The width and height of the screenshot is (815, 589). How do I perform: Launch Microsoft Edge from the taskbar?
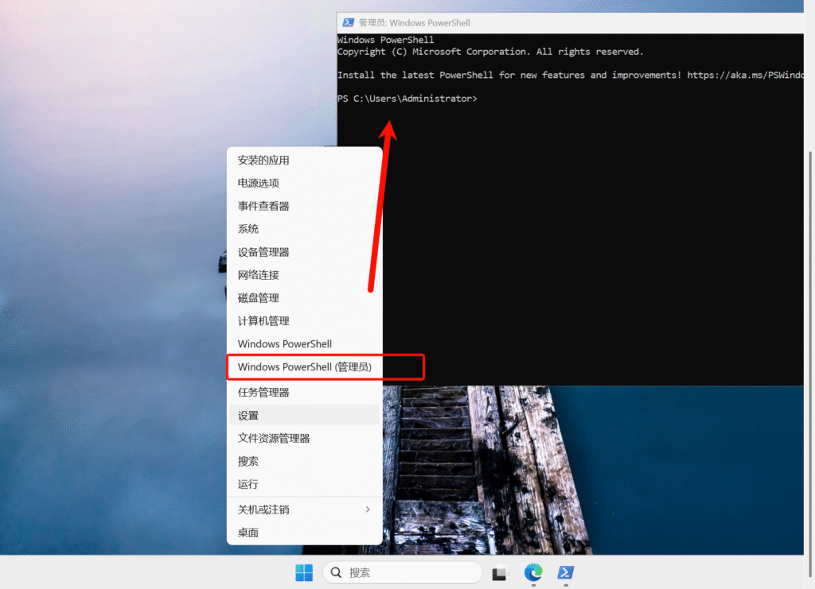click(533, 572)
